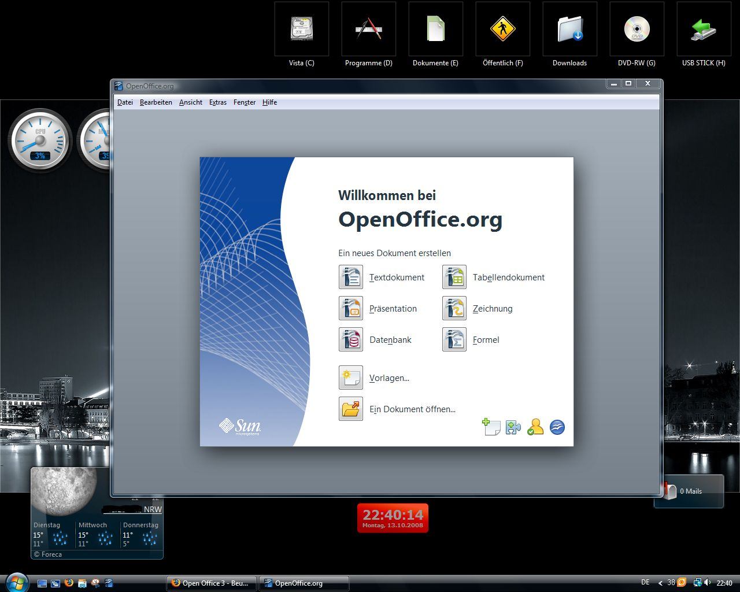Viewport: 740px width, 592px height.
Task: Open the Ansicht menu
Action: [x=191, y=102]
